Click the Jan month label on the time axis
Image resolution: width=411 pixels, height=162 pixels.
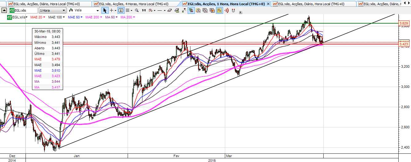coord(77,156)
